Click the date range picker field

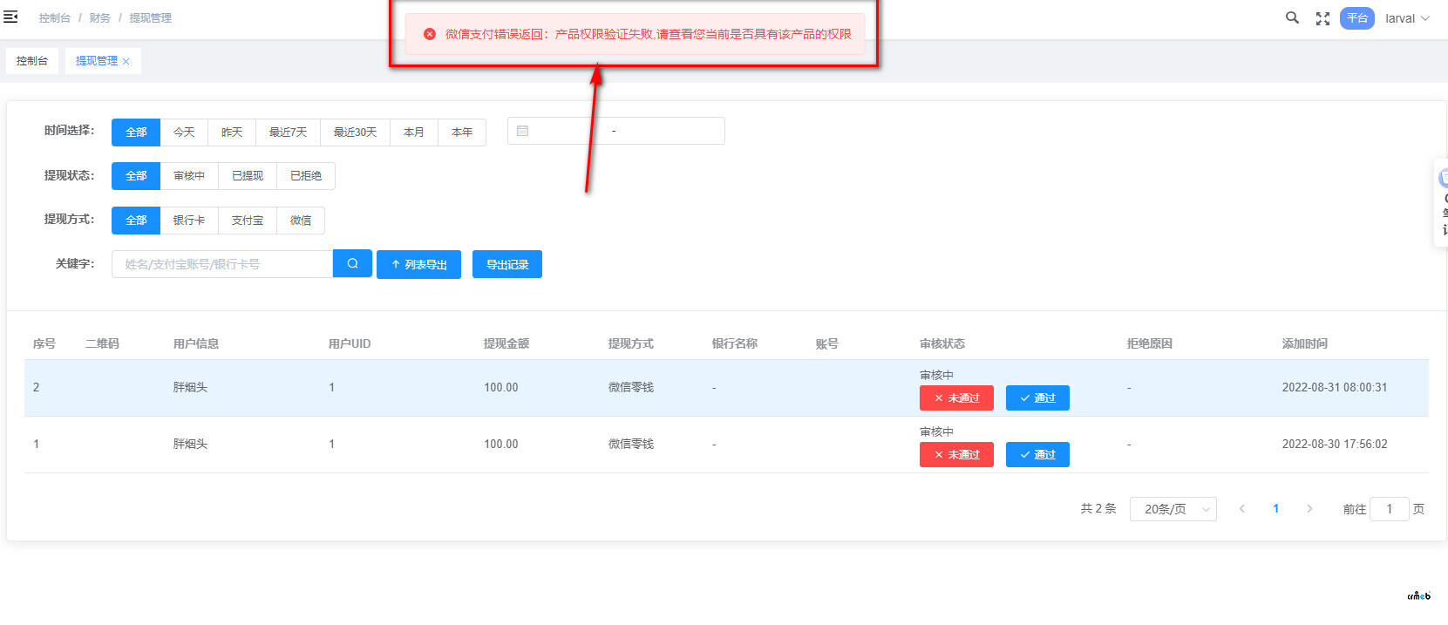click(x=615, y=131)
